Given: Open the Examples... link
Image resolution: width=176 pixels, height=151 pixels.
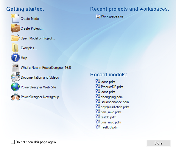Looking at the screenshot, I should pos(29,48).
